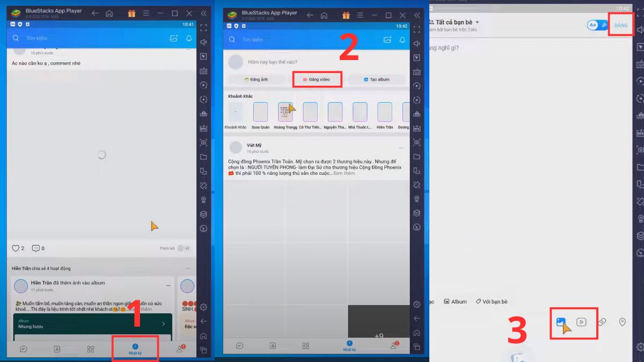This screenshot has width=644, height=362.
Task: Open settings gear in step 1 BlueStacks sidebar
Action: pyautogui.click(x=203, y=307)
